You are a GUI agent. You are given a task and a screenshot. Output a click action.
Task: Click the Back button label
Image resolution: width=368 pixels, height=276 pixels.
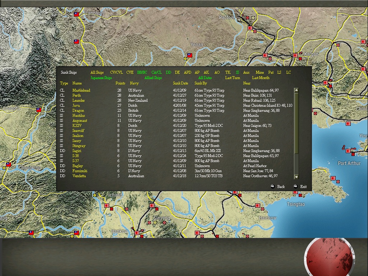(281, 187)
